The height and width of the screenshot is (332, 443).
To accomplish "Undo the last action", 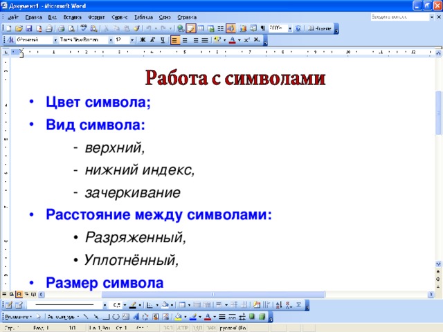I will (x=149, y=28).
